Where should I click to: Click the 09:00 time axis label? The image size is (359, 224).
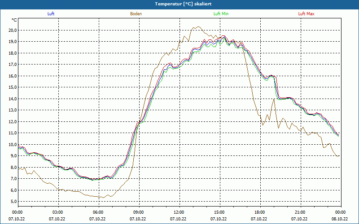point(139,212)
